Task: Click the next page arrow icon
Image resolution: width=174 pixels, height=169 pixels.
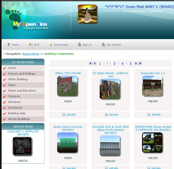Action: click(x=136, y=63)
